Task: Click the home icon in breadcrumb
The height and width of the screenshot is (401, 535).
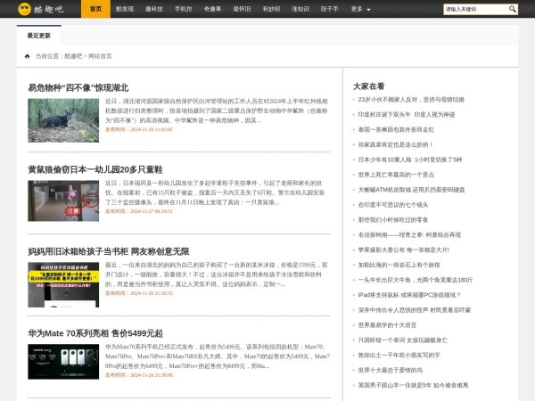Action: click(28, 55)
